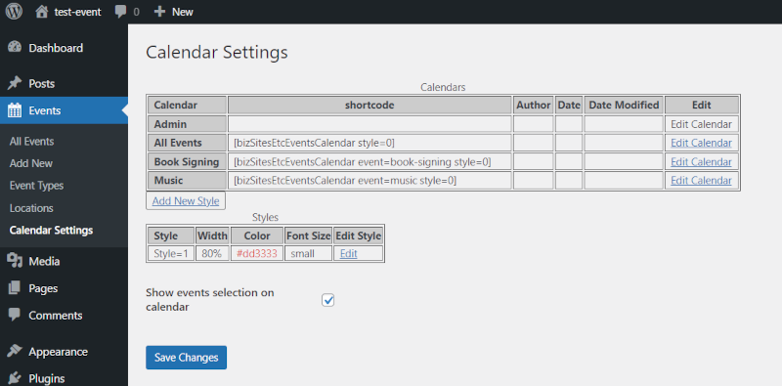This screenshot has height=386, width=782.
Task: Open the comments bubble icon in top bar
Action: tap(120, 12)
